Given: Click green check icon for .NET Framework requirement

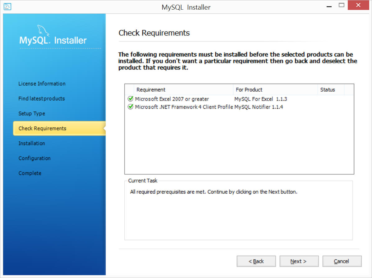Looking at the screenshot, I should coord(131,107).
